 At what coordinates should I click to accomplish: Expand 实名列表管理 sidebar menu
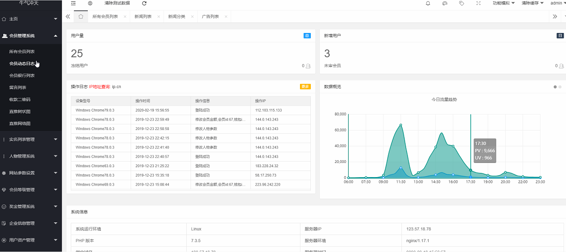(x=31, y=139)
